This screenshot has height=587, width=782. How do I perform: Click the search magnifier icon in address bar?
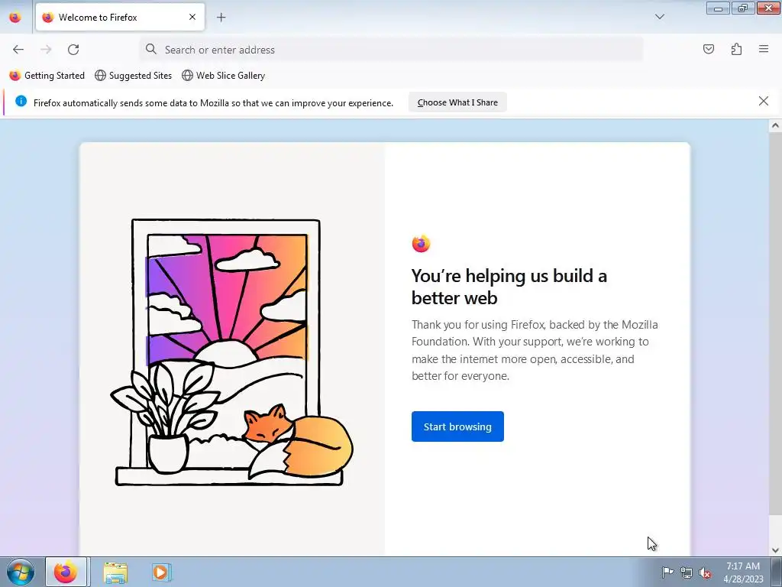click(x=150, y=49)
